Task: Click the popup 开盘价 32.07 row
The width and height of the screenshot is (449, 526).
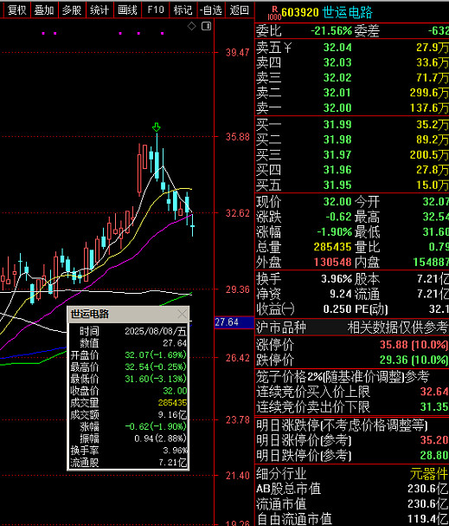Action: coord(129,355)
